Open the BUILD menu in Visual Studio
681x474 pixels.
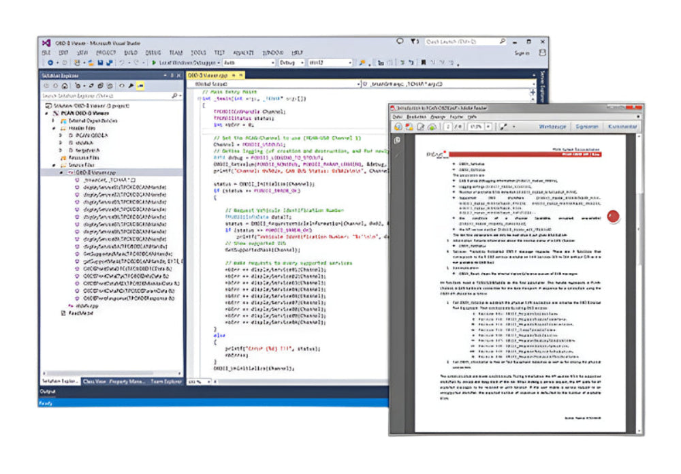point(130,52)
